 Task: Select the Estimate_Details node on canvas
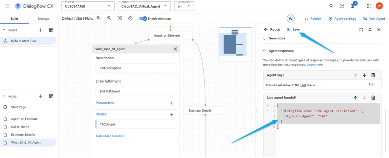pyautogui.click(x=205, y=110)
